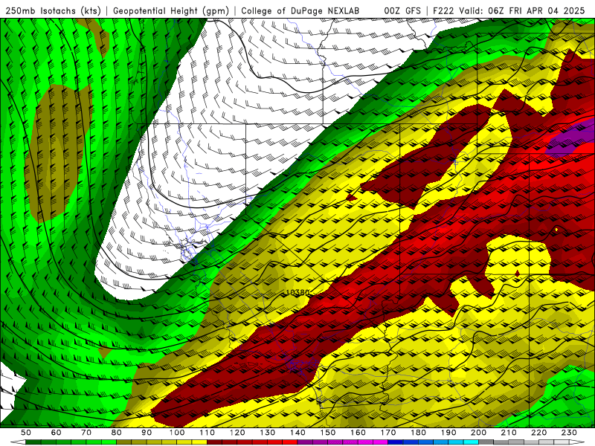Click the 80 value on the color scale
Screen dimensions: 595x446
tap(117, 433)
